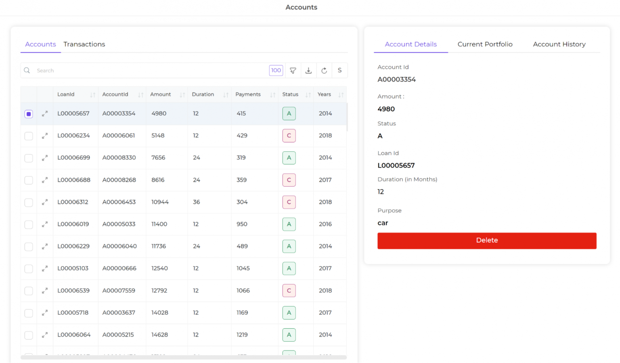Image resolution: width=620 pixels, height=363 pixels.
Task: Click the search magnifier icon
Action: 27,70
